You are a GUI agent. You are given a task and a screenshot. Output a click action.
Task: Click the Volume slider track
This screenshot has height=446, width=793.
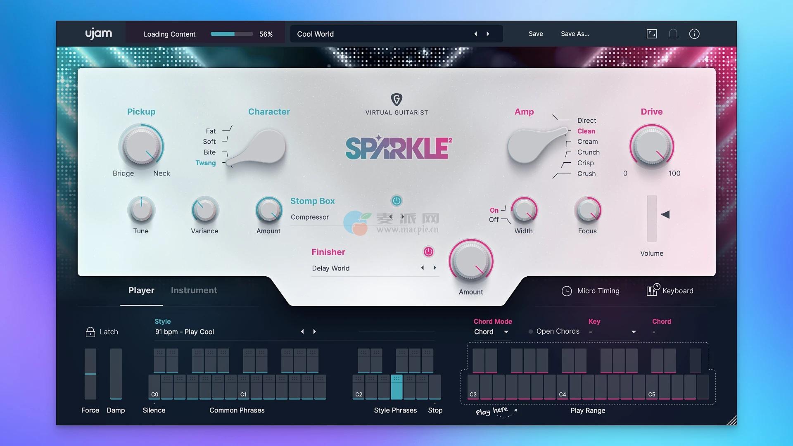pos(652,219)
